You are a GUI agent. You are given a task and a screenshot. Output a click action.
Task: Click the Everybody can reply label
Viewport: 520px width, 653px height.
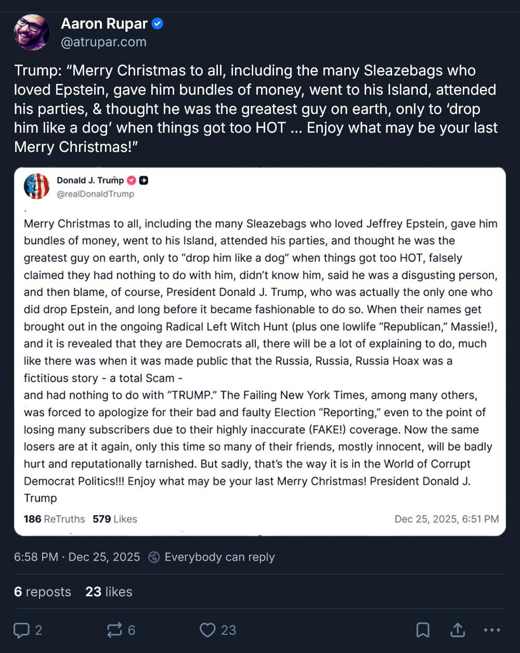pyautogui.click(x=219, y=557)
